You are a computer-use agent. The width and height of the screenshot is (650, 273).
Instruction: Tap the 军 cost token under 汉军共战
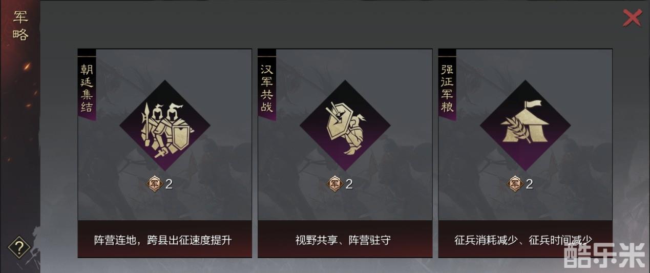point(336,184)
